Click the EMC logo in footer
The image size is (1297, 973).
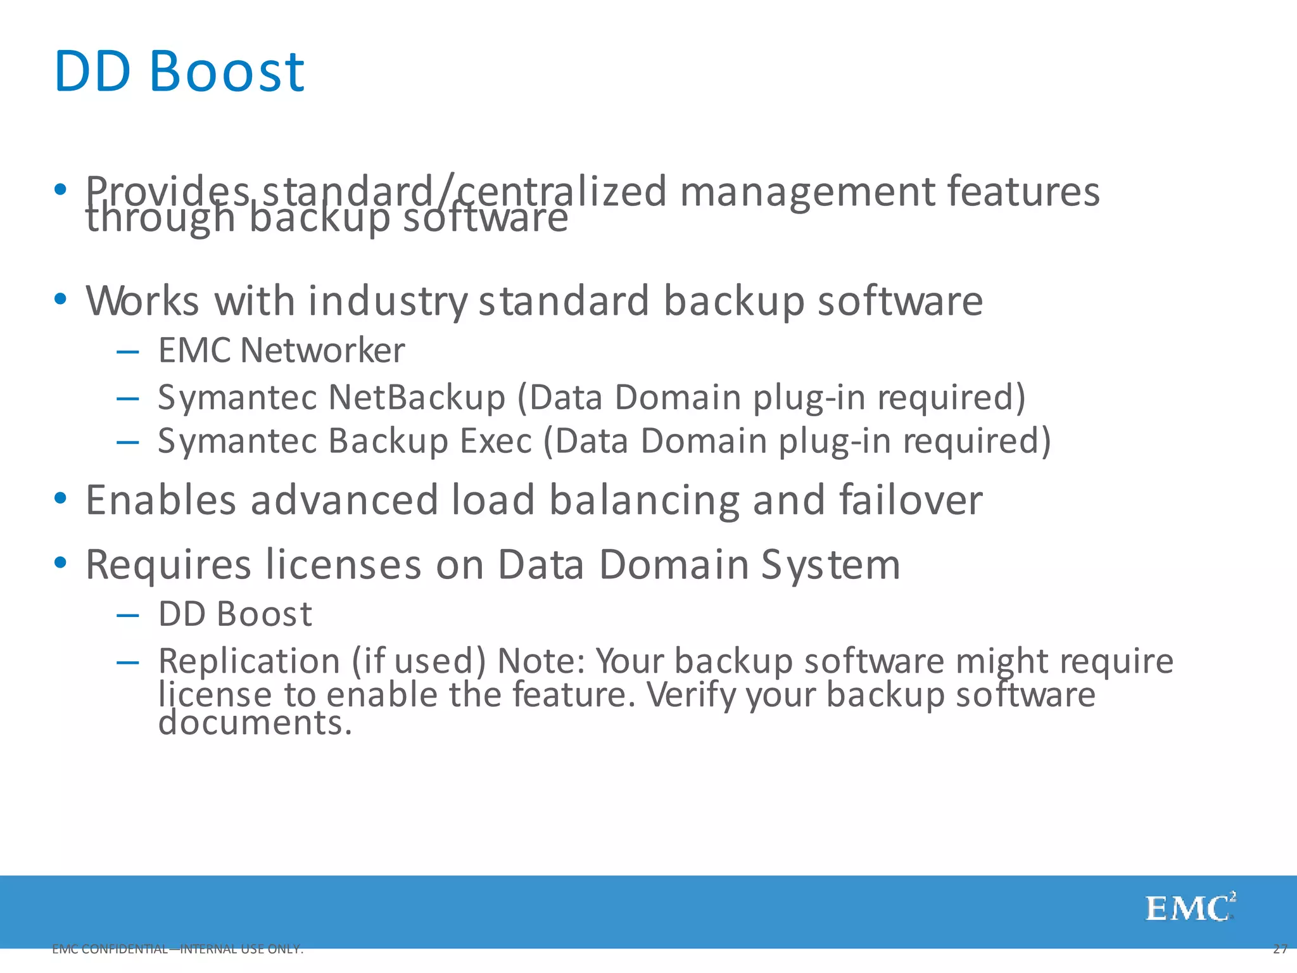pos(1191,908)
